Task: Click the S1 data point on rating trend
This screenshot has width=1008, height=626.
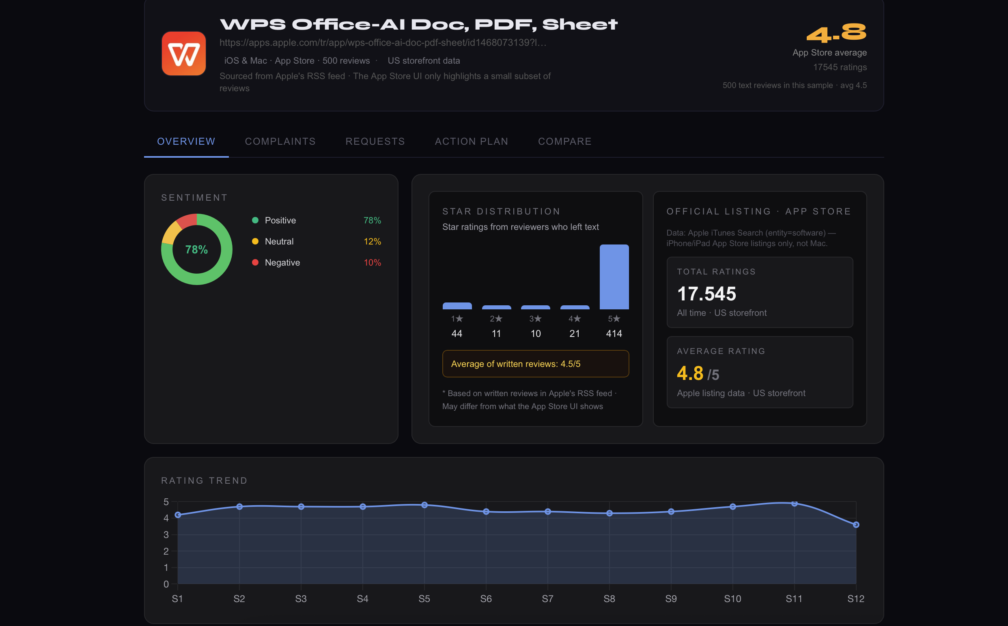Action: point(178,515)
